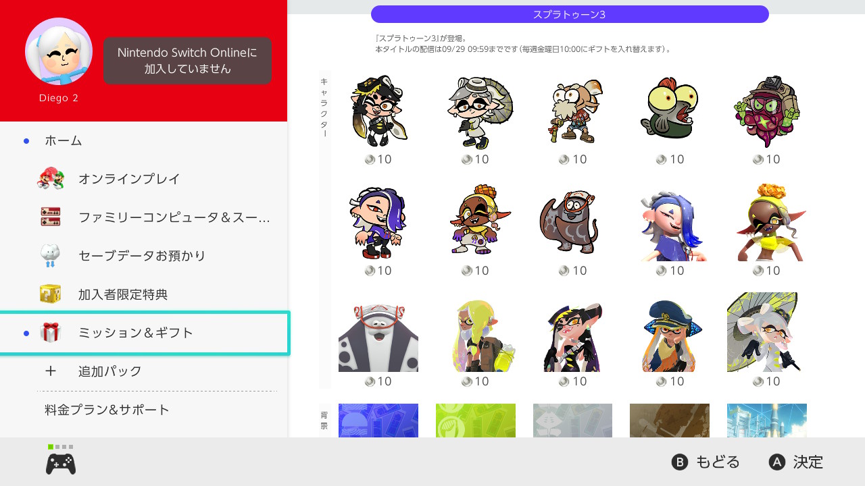865x486 pixels.
Task: Choose the gray squid background thumbnail
Action: pos(573,421)
